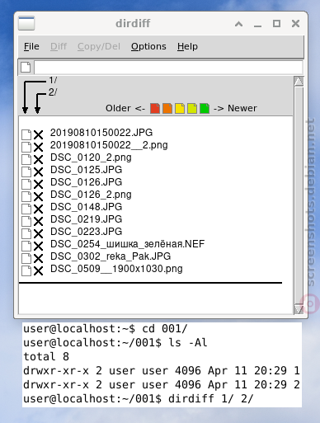Select file name 20190810150022.JPG
Viewport: 320px width, 423px height.
pyautogui.click(x=101, y=133)
